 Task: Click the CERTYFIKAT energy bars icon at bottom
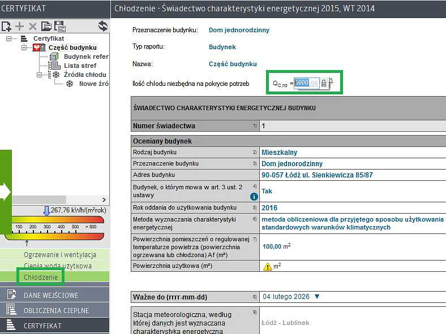click(11, 325)
